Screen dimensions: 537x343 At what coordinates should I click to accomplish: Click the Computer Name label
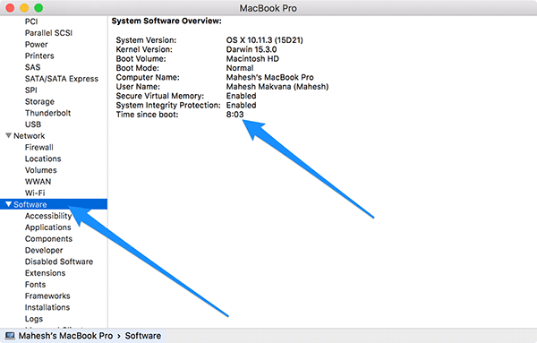click(148, 77)
